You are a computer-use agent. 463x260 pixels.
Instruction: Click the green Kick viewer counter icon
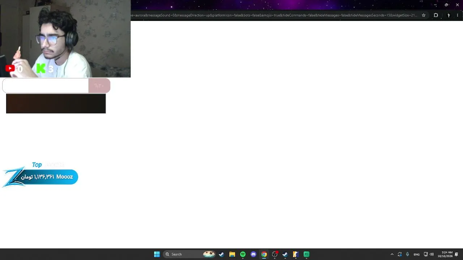coord(41,68)
